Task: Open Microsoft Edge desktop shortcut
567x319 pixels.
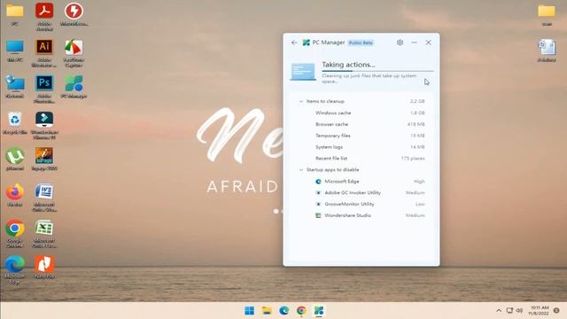Action: [15, 269]
